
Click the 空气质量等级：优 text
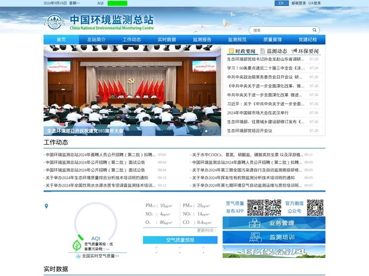coord(98,244)
